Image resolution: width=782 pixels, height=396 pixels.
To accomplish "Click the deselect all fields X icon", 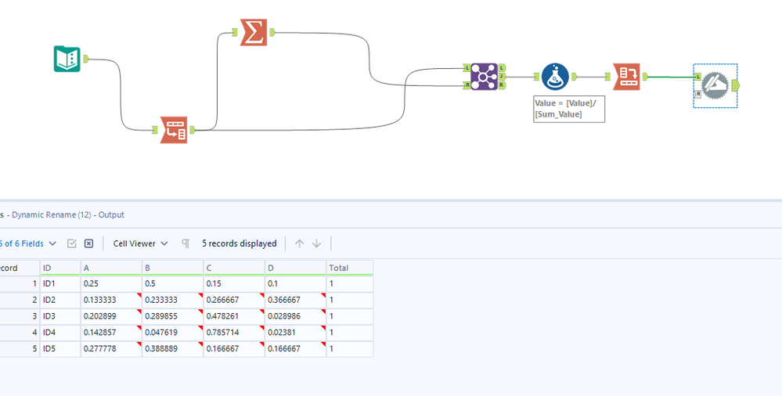I will click(x=88, y=243).
